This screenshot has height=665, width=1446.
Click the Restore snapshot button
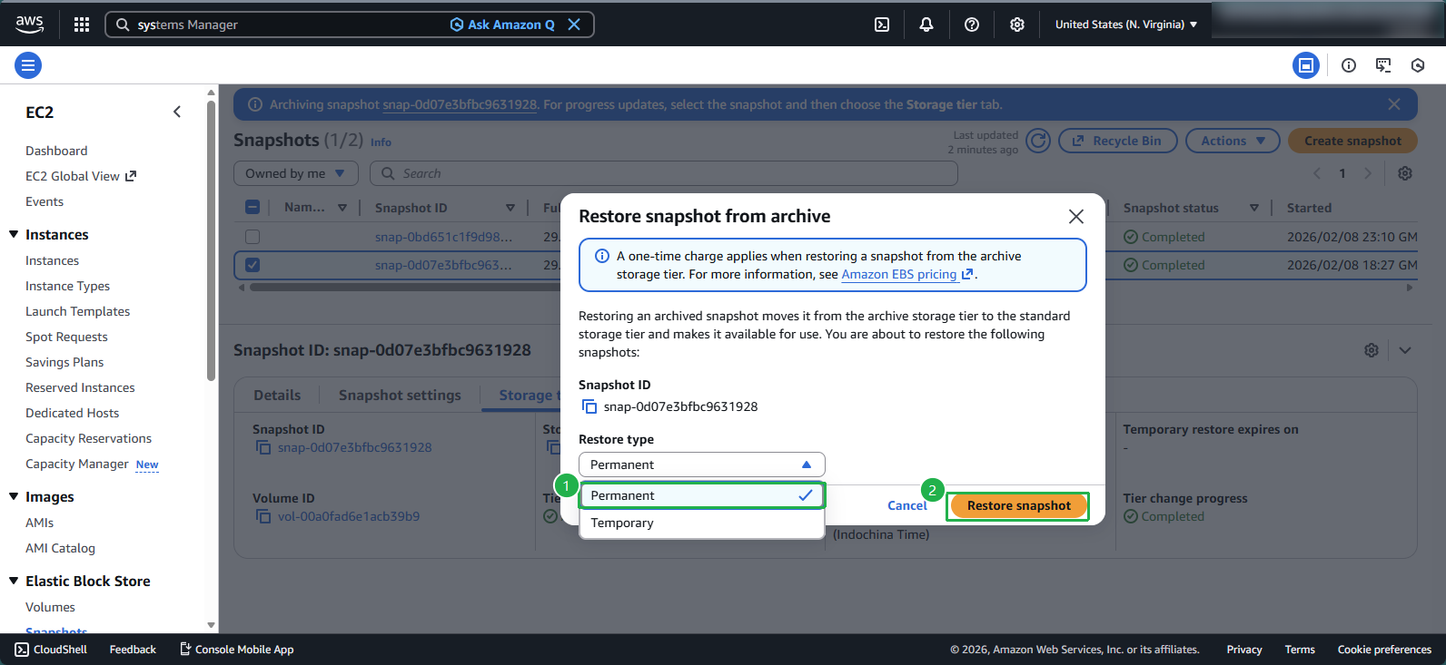(1018, 505)
